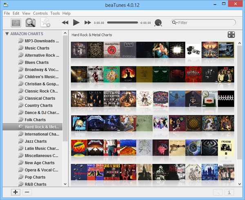Click the inspect library magnifier icon
The height and width of the screenshot is (200, 245).
point(30,23)
